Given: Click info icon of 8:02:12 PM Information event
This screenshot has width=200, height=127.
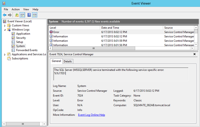Looking at the screenshot, I should (51, 36).
